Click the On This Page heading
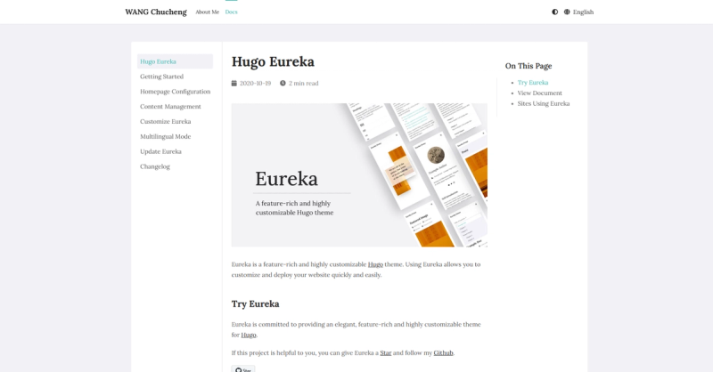Viewport: 713px width, 372px height. 529,66
